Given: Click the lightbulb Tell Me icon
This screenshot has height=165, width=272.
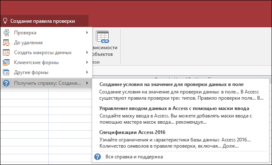Looking at the screenshot, I should point(5,21).
